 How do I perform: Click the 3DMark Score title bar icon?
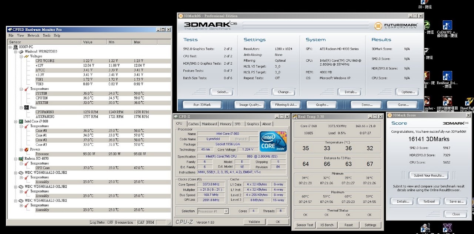click(390, 115)
